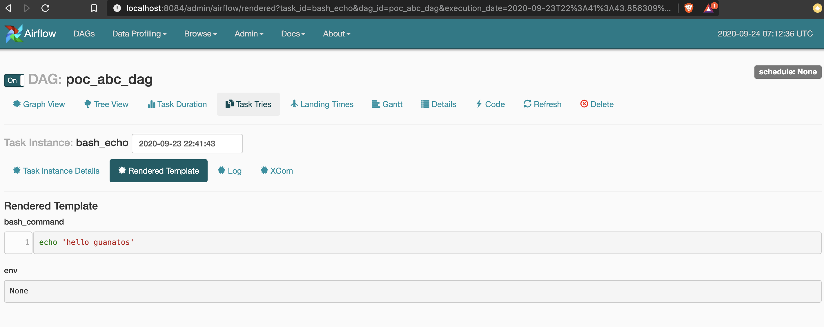824x327 pixels.
Task: Bookmark this page using bookmark icon
Action: (94, 8)
